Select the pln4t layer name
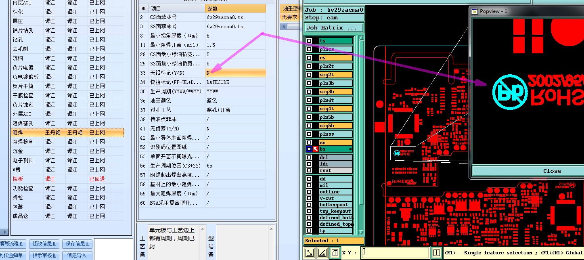This screenshot has height=260, width=584. click(335, 100)
